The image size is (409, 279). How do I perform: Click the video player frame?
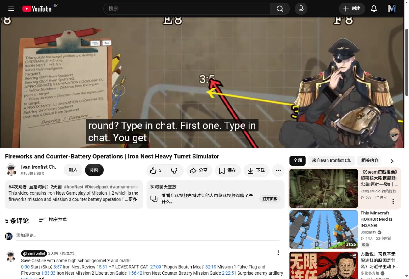(202, 83)
